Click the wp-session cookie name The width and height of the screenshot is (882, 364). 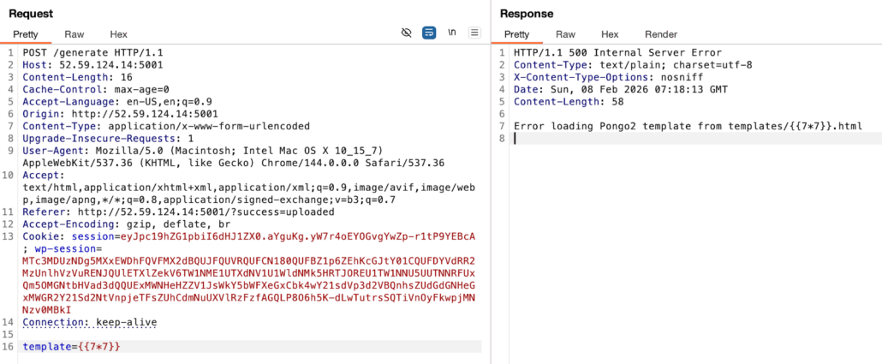[x=61, y=248]
